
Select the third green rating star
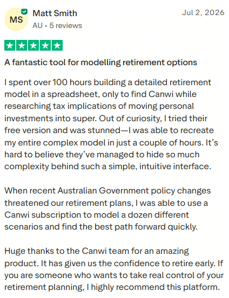(x=33, y=45)
